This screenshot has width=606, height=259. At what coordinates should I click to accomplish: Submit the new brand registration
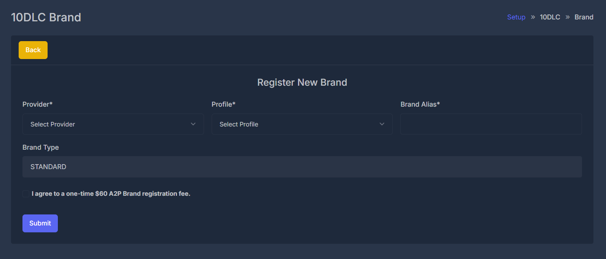(x=40, y=223)
